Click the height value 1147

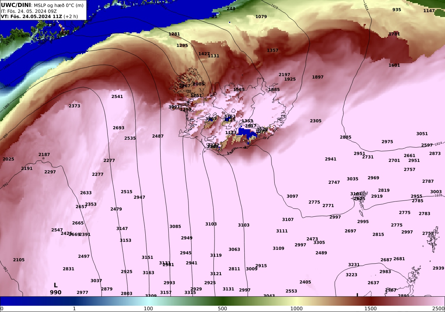[x=429, y=11]
